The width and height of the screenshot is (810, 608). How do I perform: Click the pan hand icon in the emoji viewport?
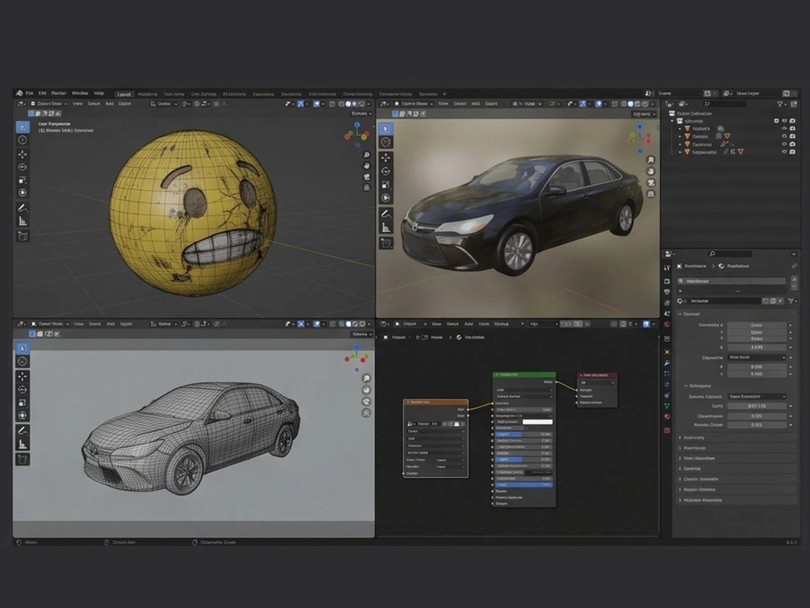[367, 166]
